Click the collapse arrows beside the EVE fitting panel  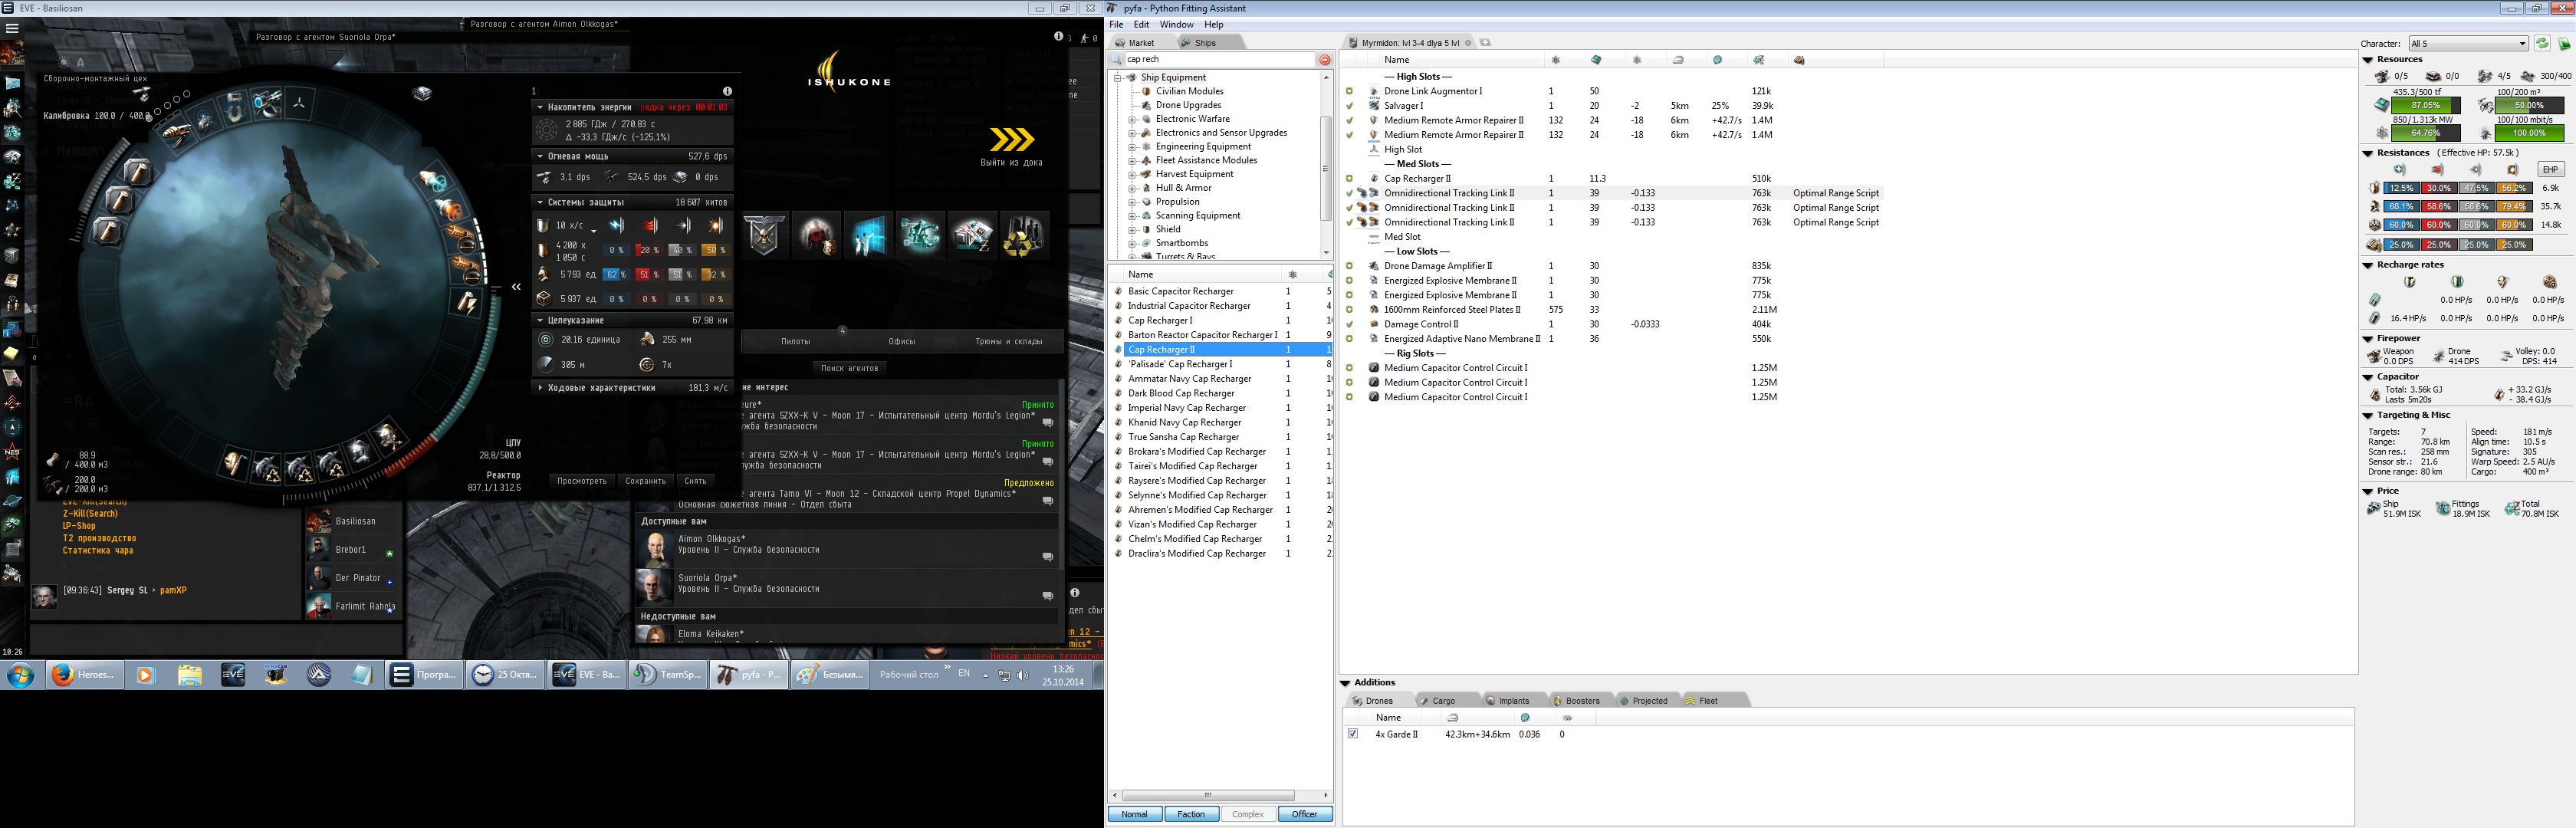pos(516,287)
